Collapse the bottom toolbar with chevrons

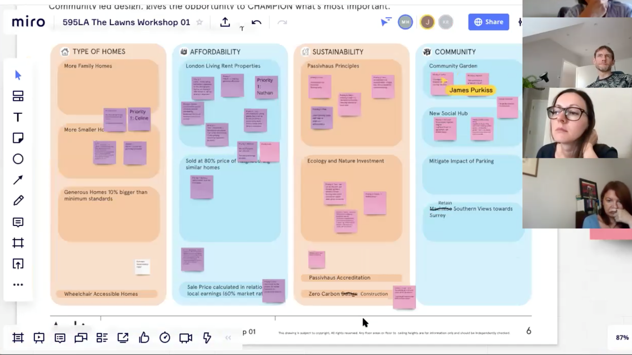point(228,338)
